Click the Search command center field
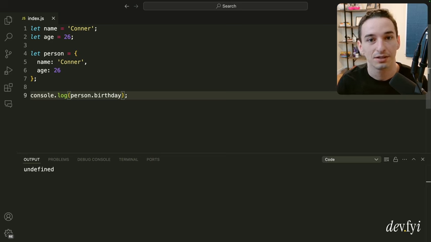The width and height of the screenshot is (431, 242). pyautogui.click(x=226, y=6)
